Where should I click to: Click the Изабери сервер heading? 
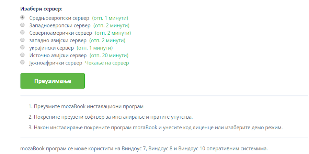click(42, 9)
